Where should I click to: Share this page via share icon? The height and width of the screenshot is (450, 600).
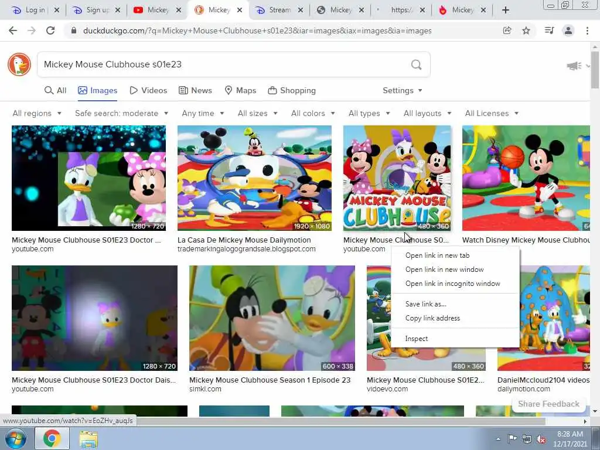[507, 30]
